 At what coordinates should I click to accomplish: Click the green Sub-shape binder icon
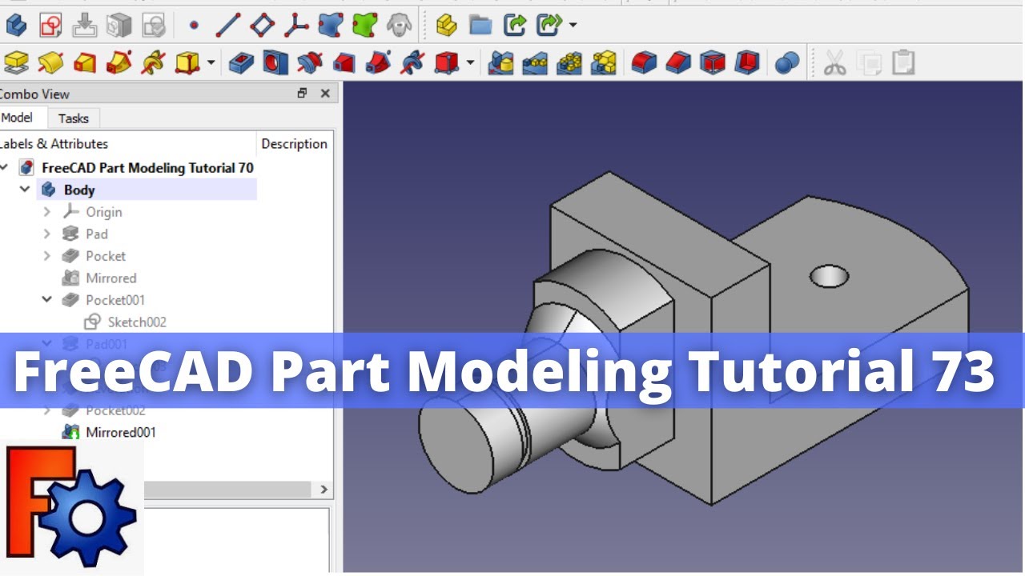pyautogui.click(x=365, y=26)
